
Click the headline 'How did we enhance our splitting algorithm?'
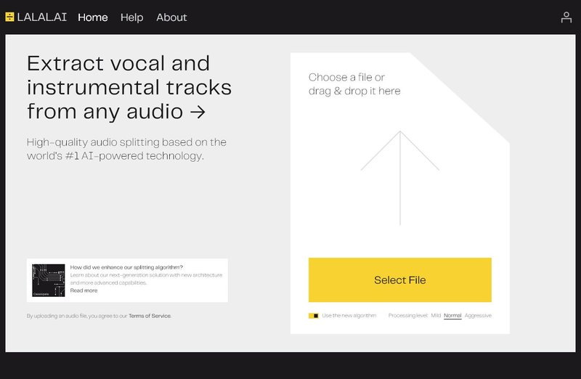[x=126, y=267]
